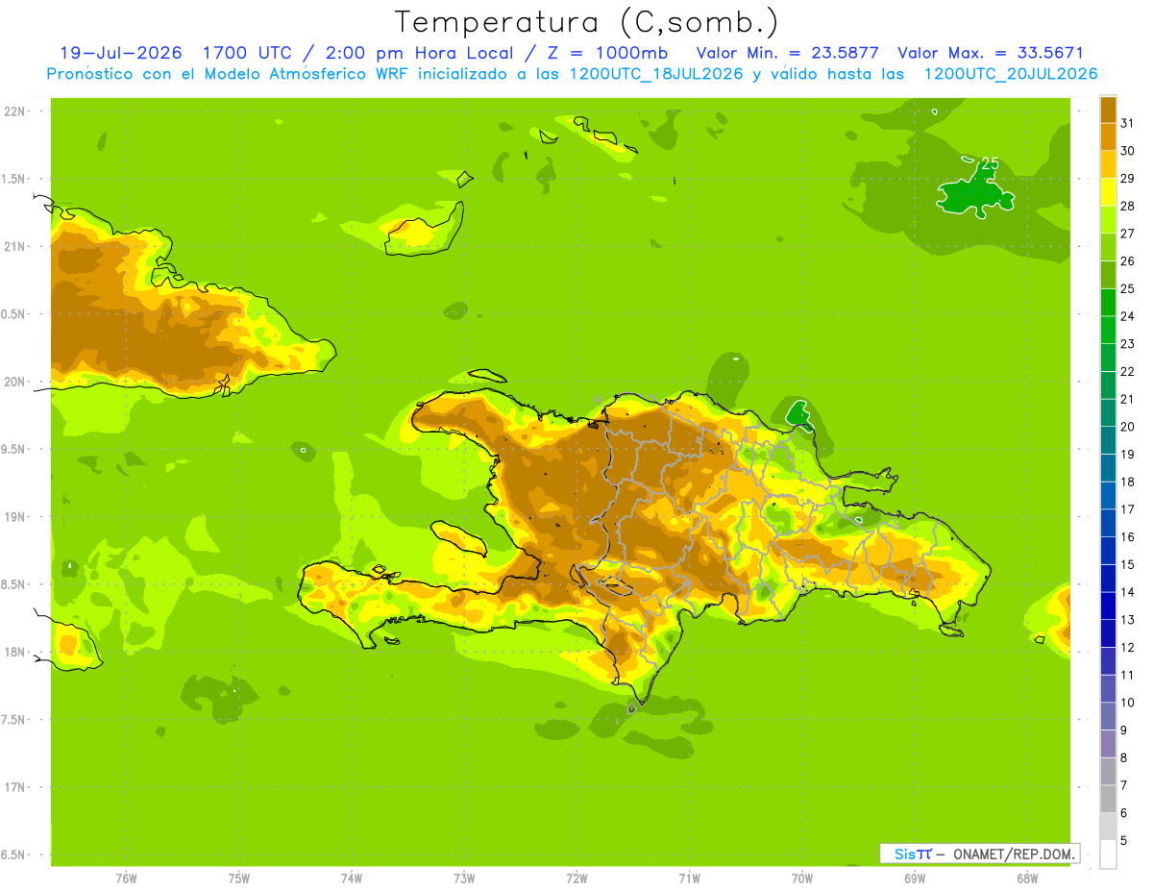Click legend band between 27 and 28

pos(1108,218)
